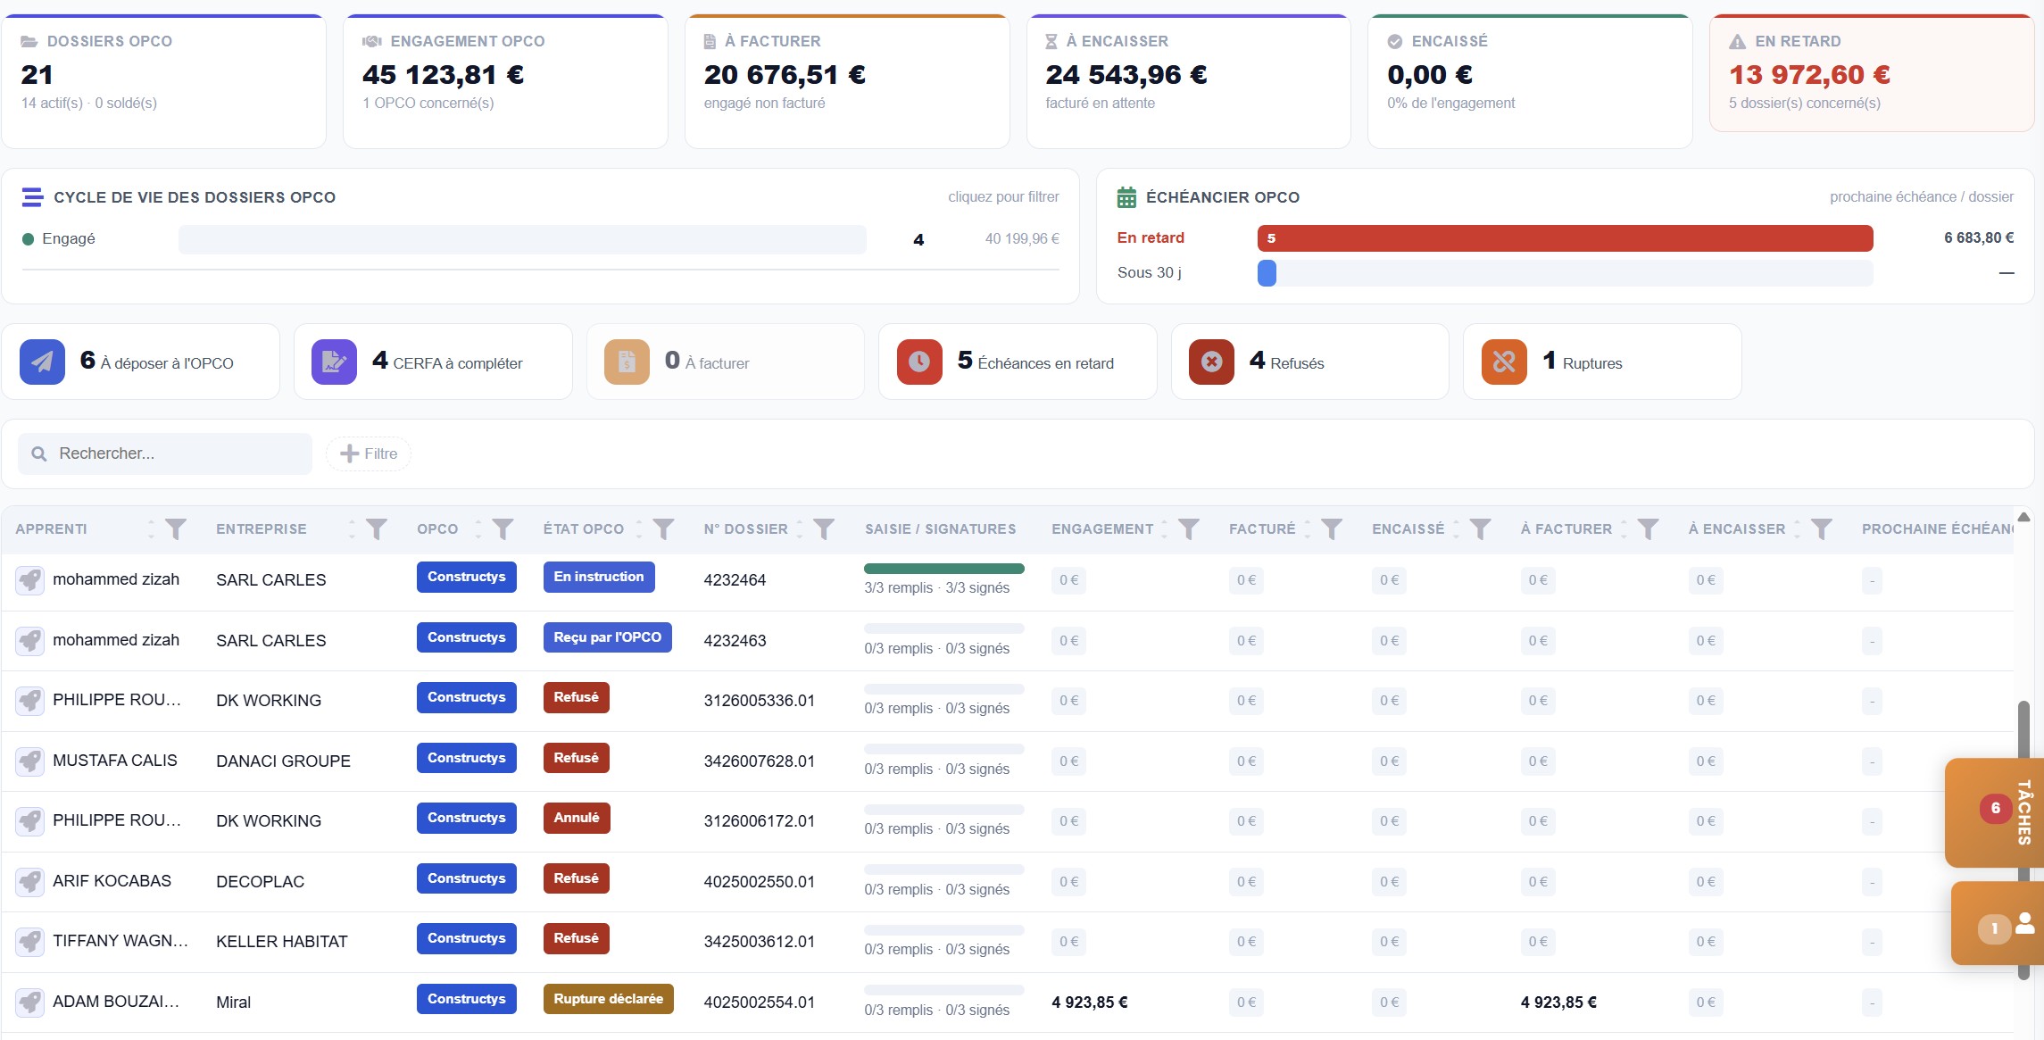Click the paper plane À déposer à l'OPCO icon
Screen dimensions: 2044x1040
tap(42, 362)
